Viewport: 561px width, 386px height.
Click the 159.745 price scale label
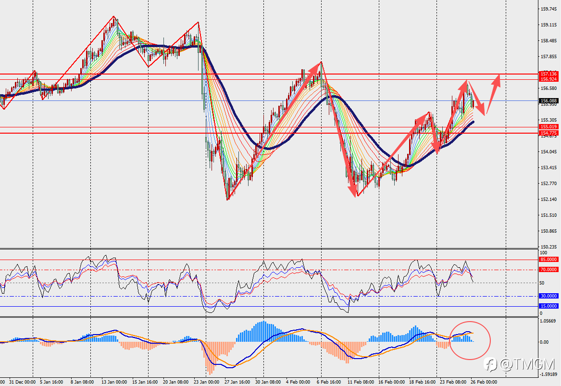549,9
